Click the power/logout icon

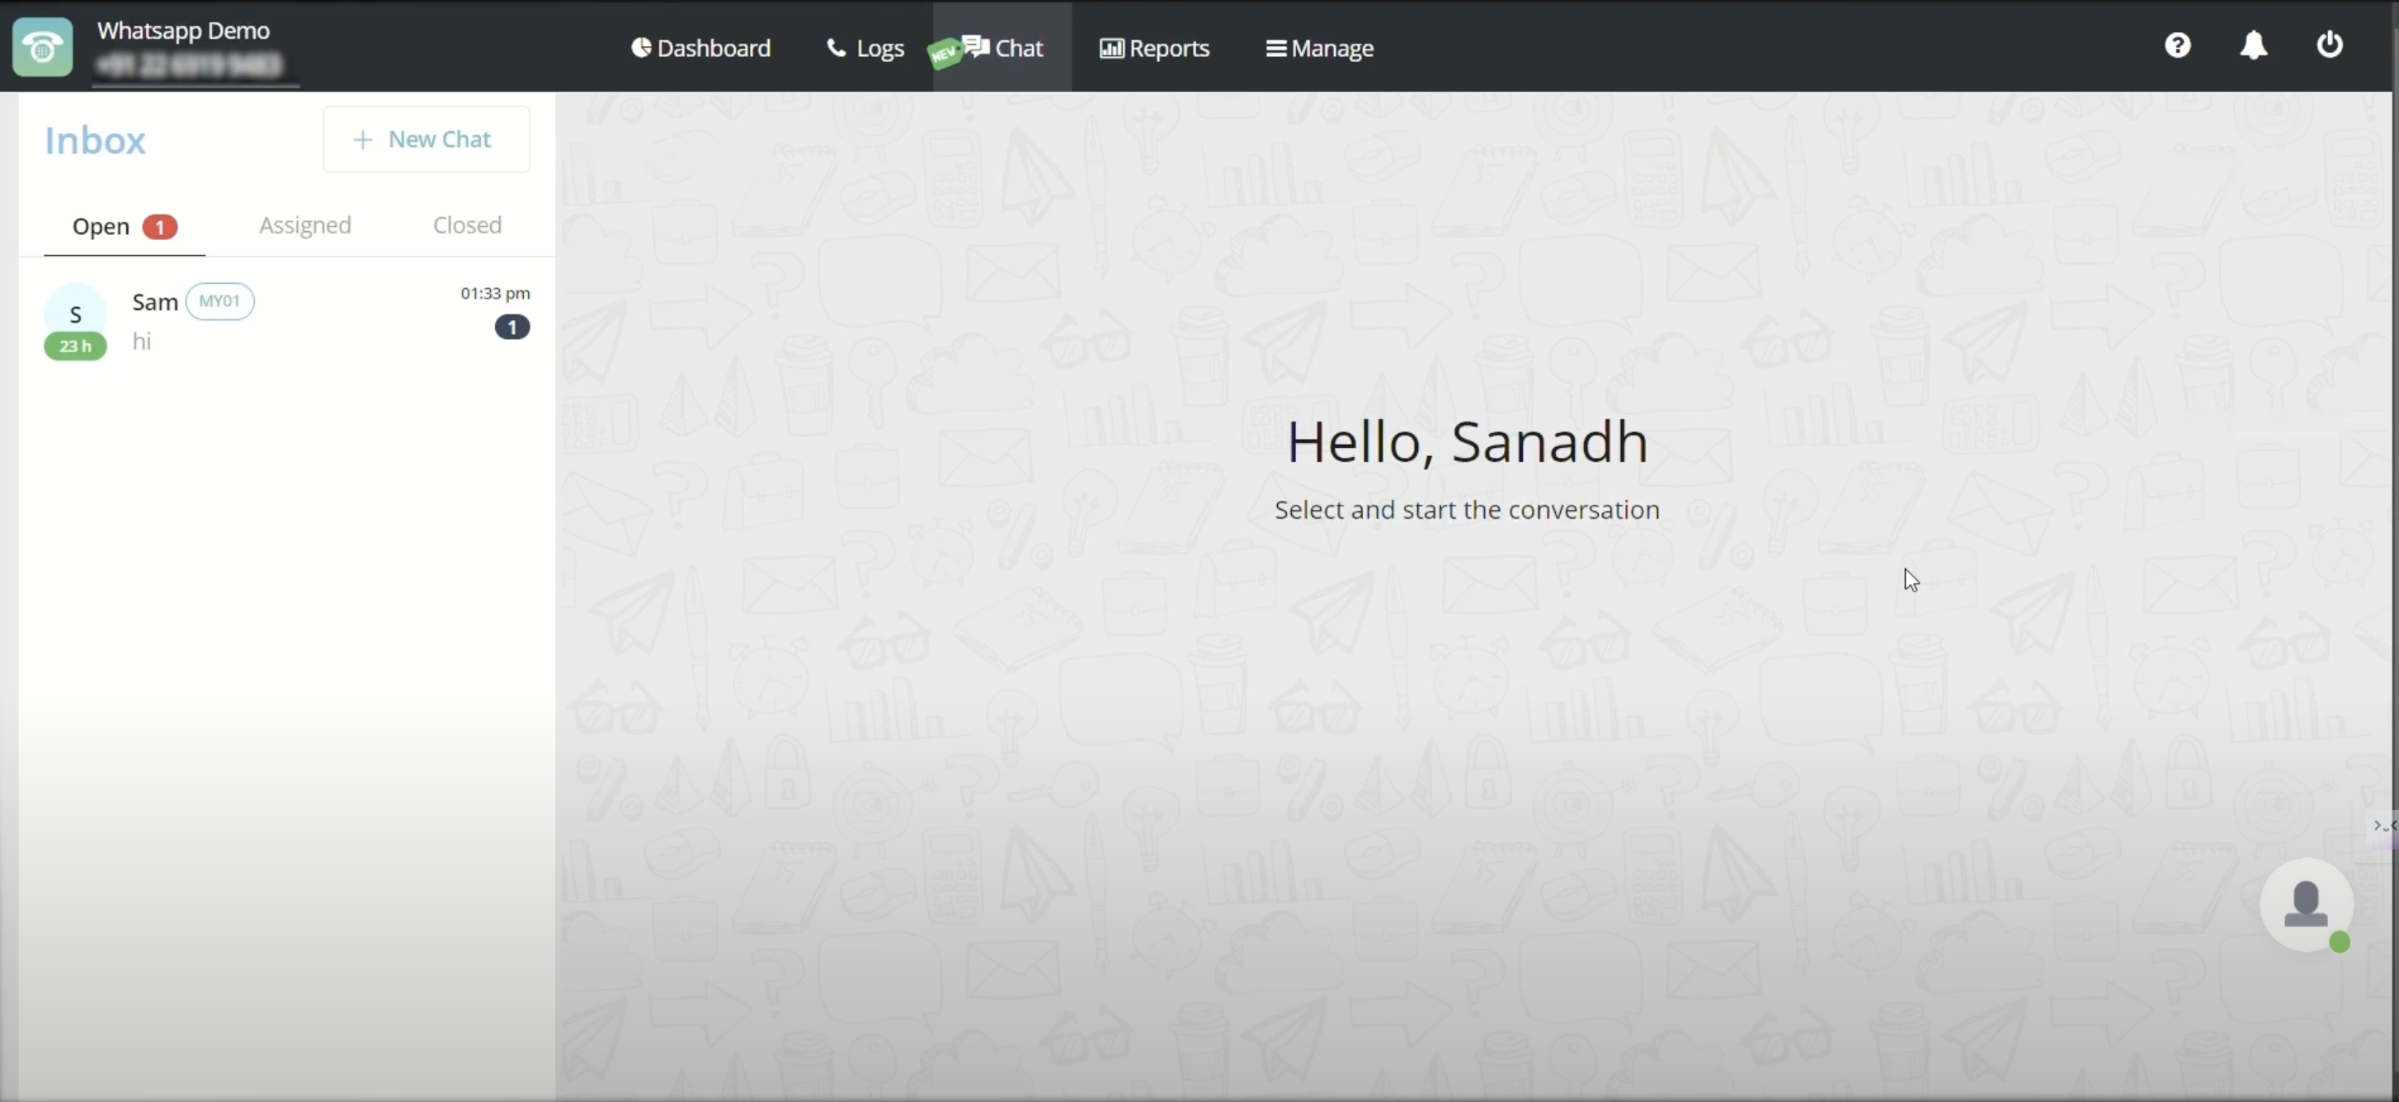coord(2331,45)
